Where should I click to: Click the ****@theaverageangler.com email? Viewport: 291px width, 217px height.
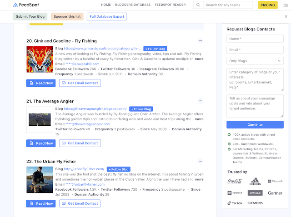coord(88,124)
